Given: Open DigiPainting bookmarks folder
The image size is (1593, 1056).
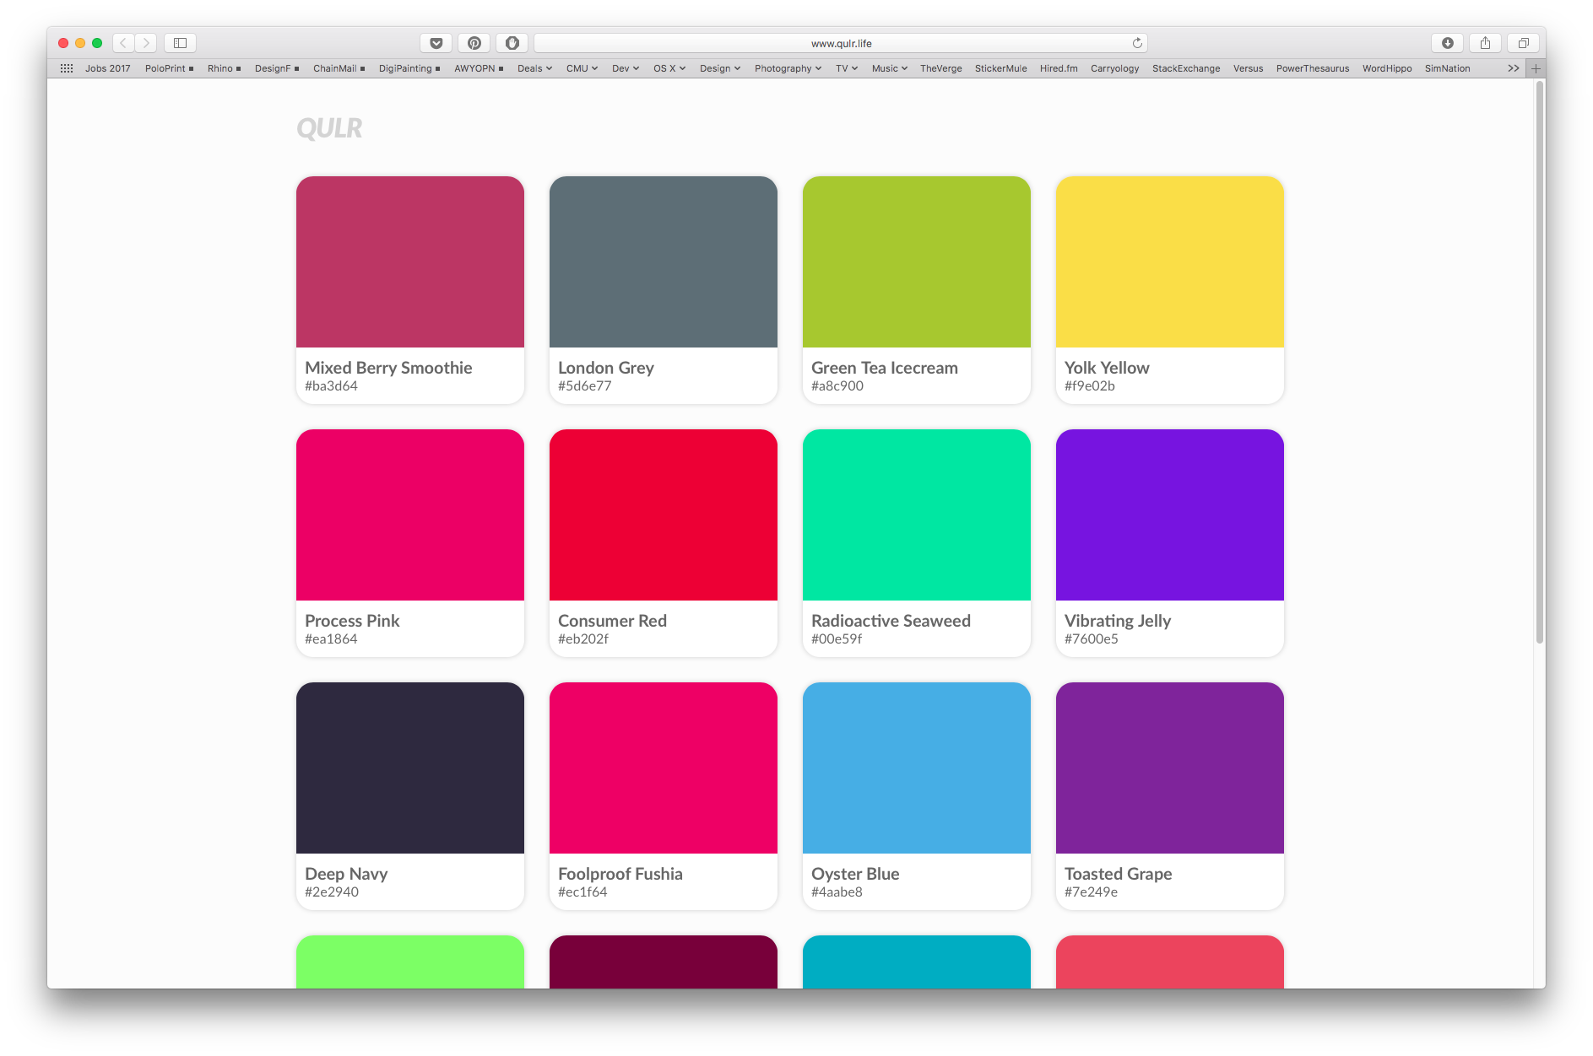Looking at the screenshot, I should click(x=409, y=68).
